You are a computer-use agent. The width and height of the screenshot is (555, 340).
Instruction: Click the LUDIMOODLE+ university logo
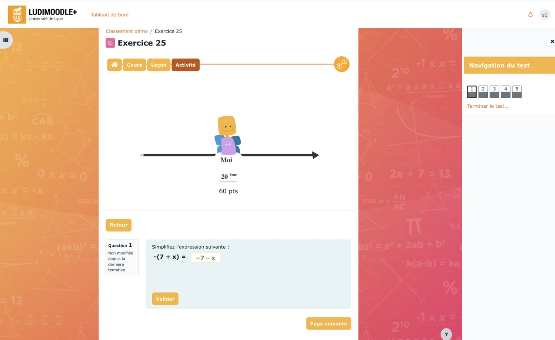click(41, 14)
